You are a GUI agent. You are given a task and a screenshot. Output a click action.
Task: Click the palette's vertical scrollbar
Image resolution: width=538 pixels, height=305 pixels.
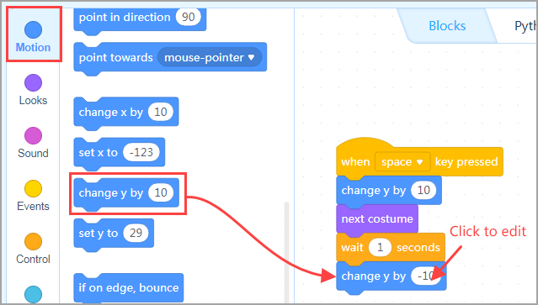point(286,252)
